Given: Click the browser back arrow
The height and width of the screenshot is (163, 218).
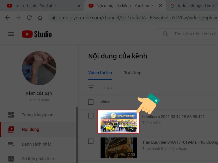Looking at the screenshot, I should (x=8, y=18).
